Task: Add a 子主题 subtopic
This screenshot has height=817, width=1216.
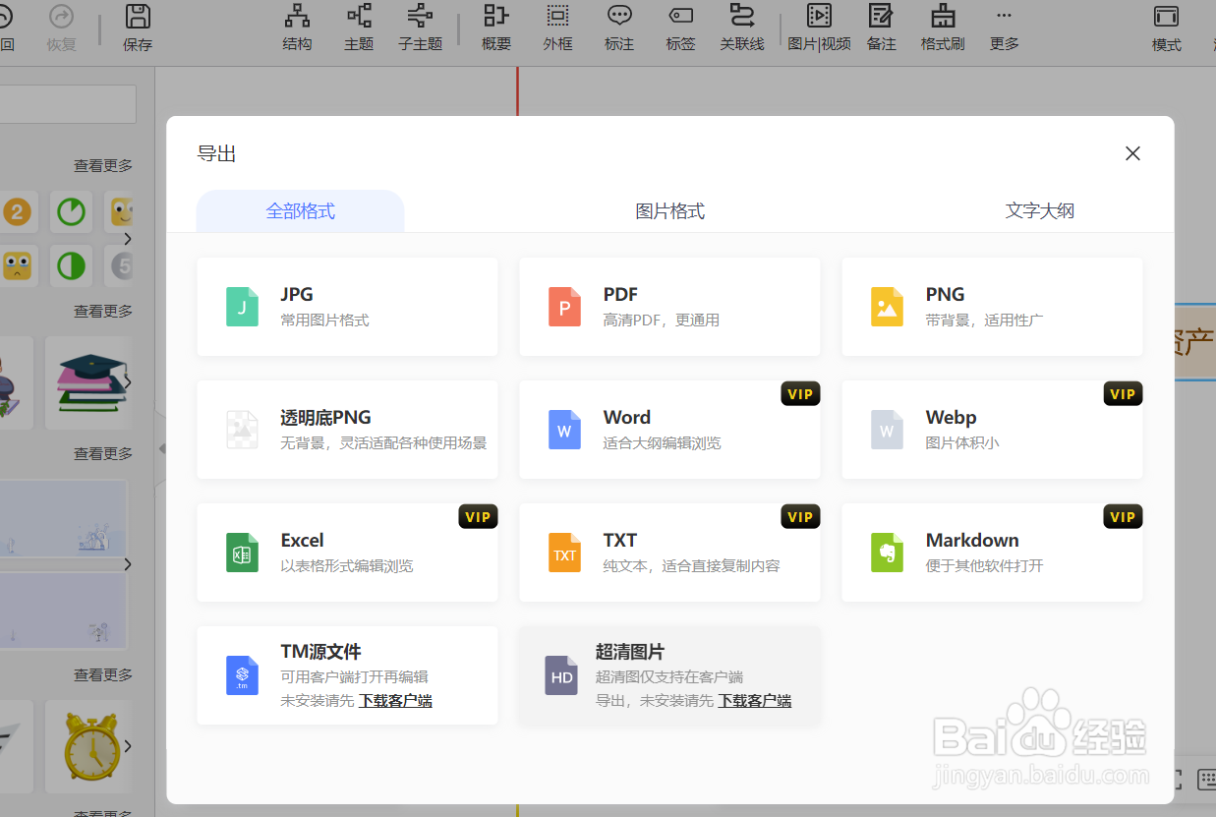Action: point(420,27)
